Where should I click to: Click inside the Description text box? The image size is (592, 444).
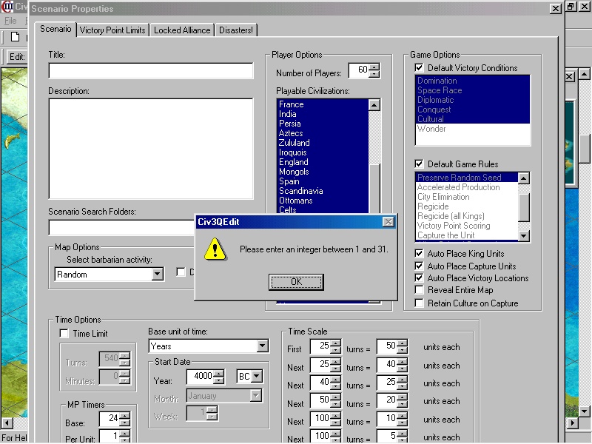[x=151, y=149]
